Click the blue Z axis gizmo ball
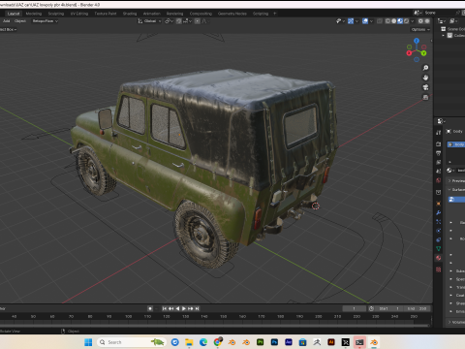The image size is (465, 349). coord(417,41)
